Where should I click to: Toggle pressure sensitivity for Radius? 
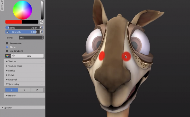(x=42, y=27)
